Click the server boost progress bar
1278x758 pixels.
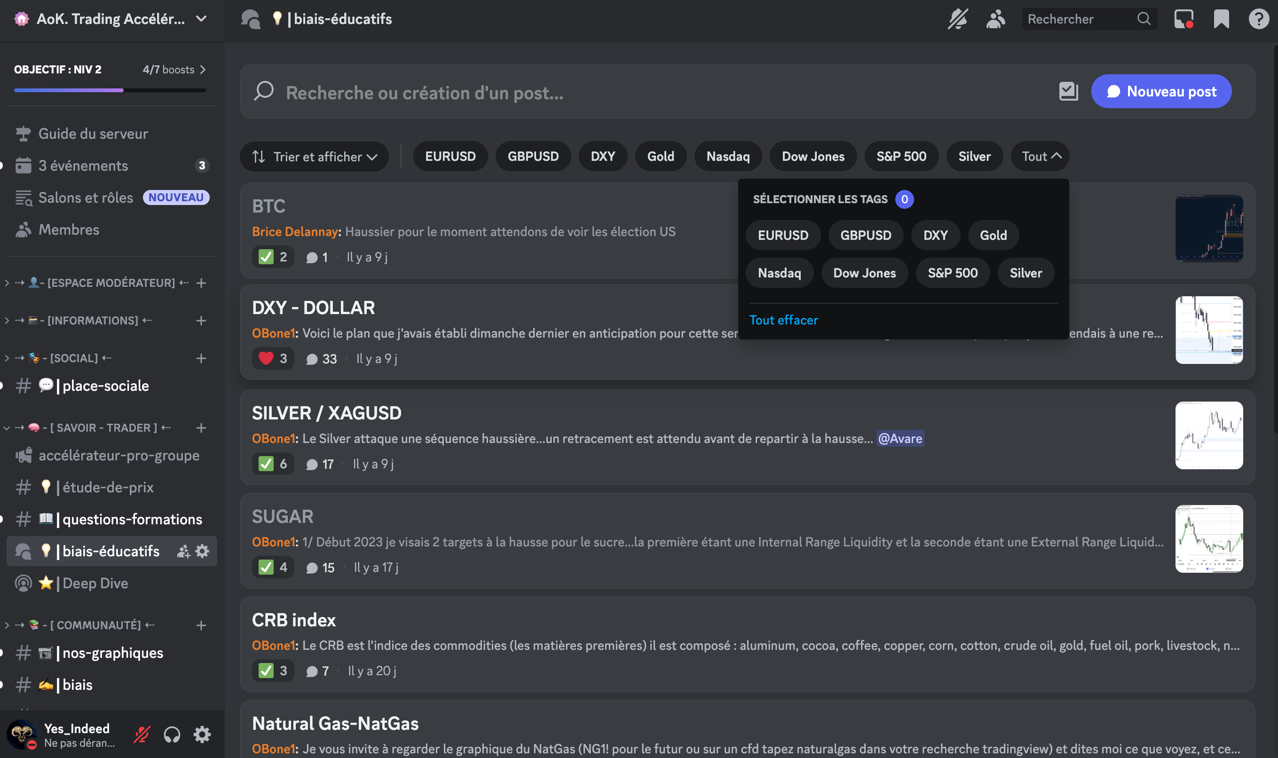[110, 90]
